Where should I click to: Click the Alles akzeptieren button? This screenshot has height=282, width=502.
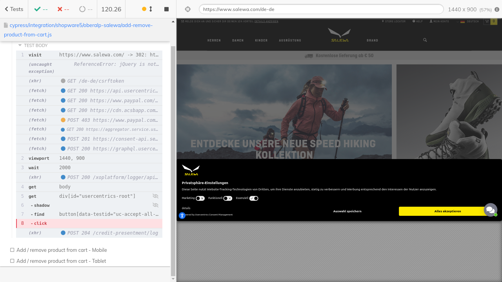(447, 211)
